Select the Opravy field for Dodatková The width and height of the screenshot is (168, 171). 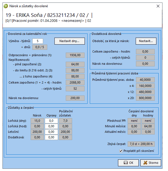pyautogui.click(x=51, y=137)
